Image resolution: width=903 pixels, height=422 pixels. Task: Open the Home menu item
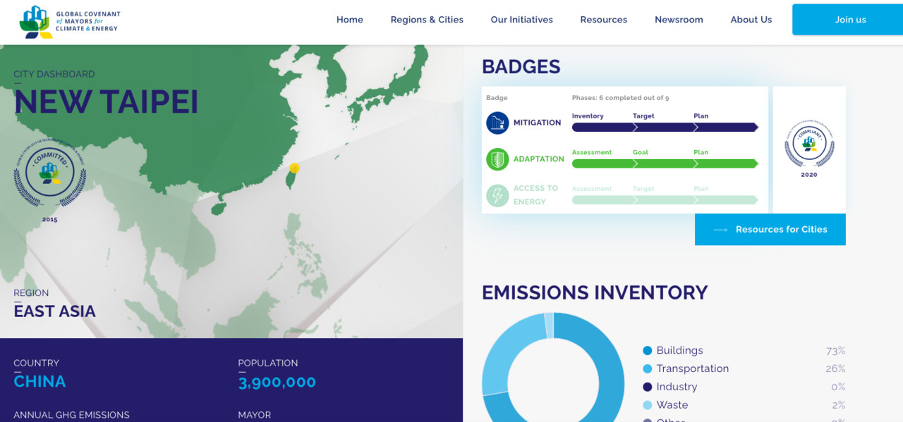click(x=349, y=20)
